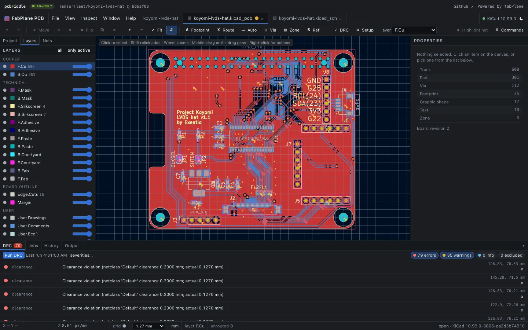
Task: Open the History tab
Action: pyautogui.click(x=51, y=246)
